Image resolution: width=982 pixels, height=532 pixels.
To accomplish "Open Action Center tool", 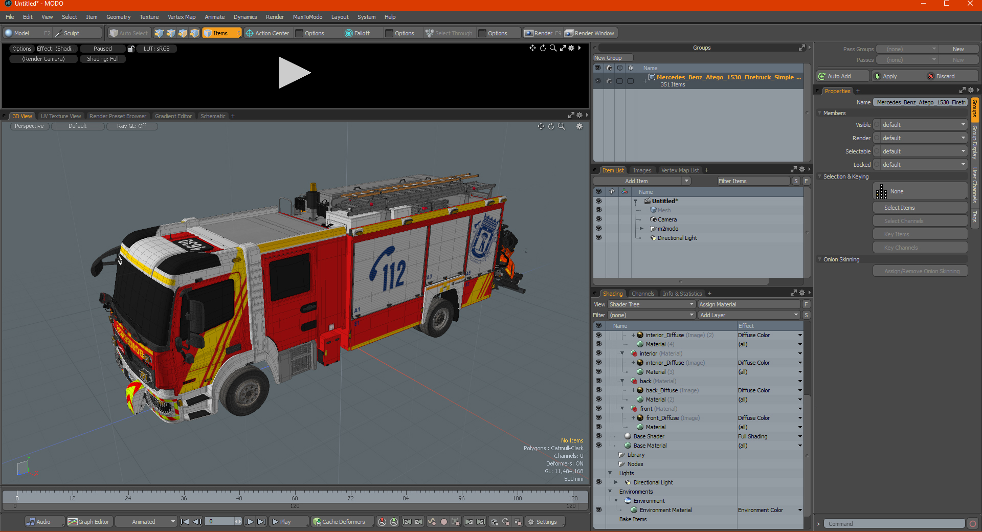I will 267,33.
